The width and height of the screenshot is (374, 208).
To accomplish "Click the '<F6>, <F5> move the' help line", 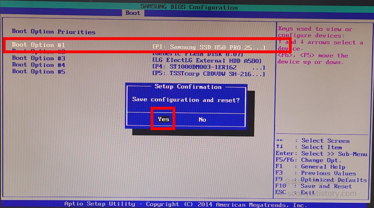I will tap(313, 55).
